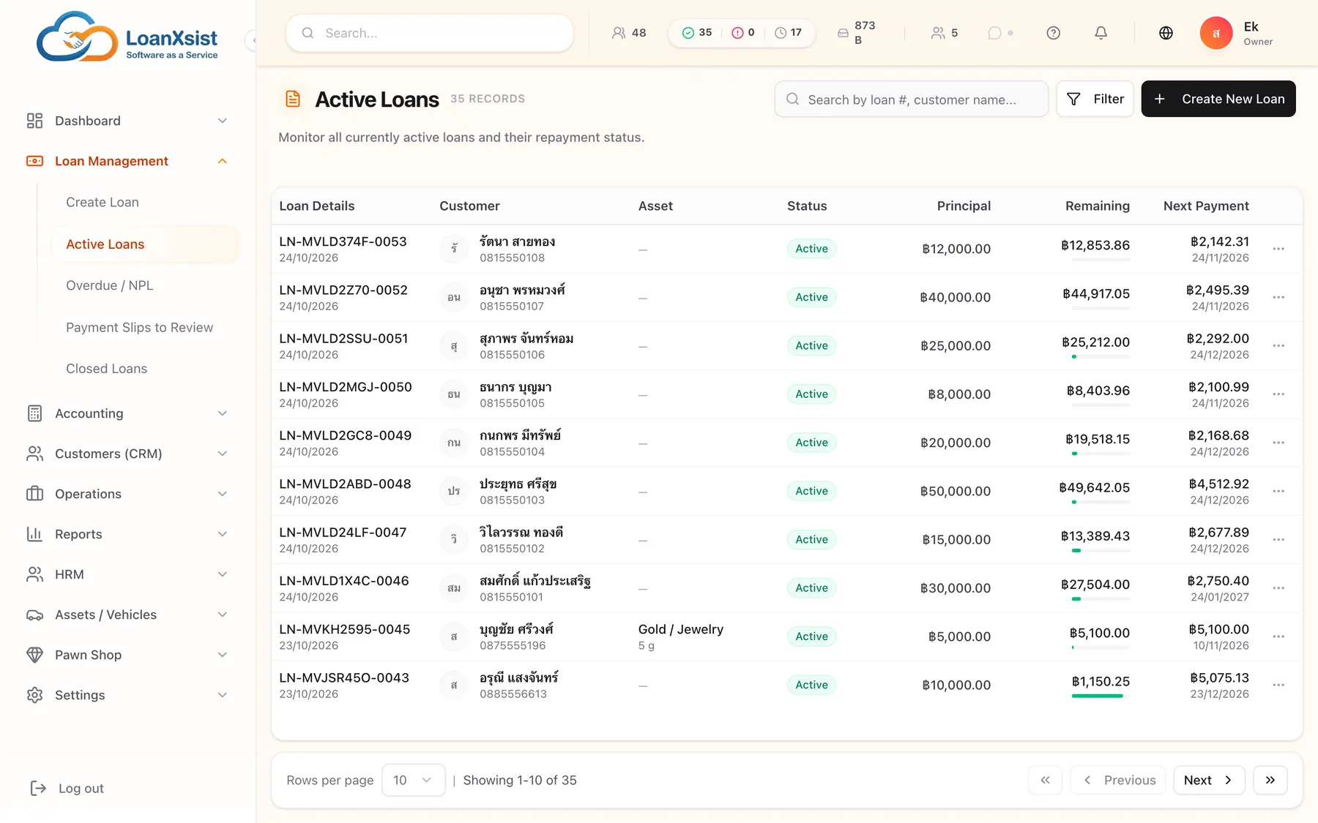Expand the Dashboard menu
This screenshot has width=1318, height=823.
pyautogui.click(x=127, y=121)
